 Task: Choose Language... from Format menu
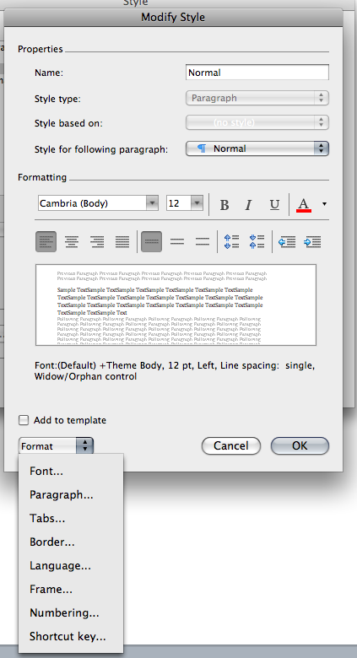coord(71,566)
